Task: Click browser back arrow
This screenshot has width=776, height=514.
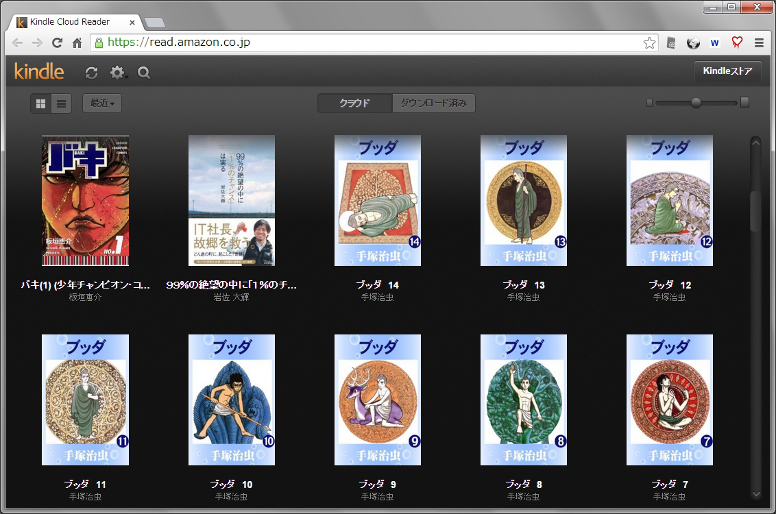Action: click(x=18, y=42)
